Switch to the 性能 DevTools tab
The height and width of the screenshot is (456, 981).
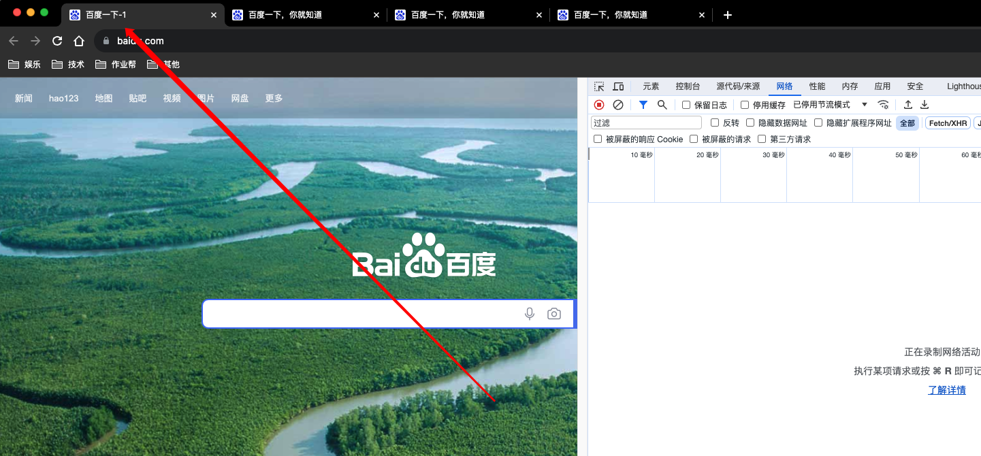coord(817,86)
